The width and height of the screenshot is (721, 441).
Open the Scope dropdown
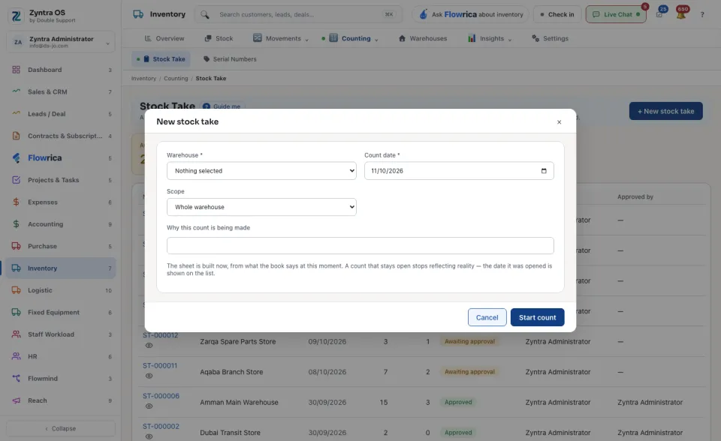point(261,207)
